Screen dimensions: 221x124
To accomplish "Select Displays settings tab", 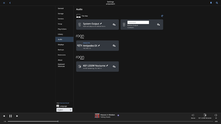I will (x=64, y=44).
